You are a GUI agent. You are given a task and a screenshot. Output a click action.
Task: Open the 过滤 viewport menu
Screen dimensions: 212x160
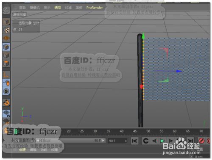click(68, 8)
